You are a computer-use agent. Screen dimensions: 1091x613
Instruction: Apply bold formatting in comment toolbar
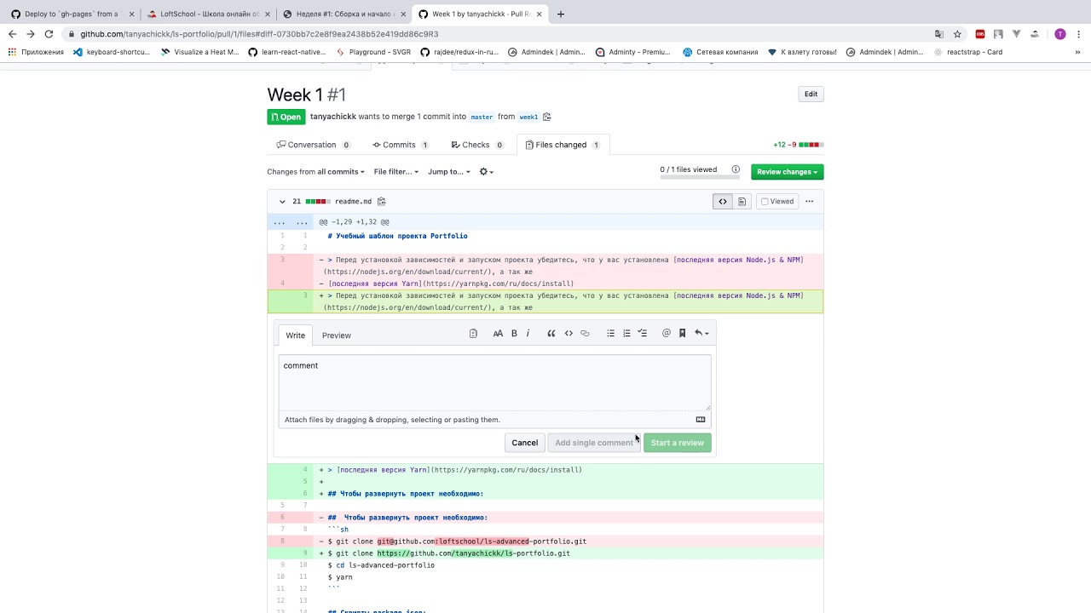click(x=514, y=334)
